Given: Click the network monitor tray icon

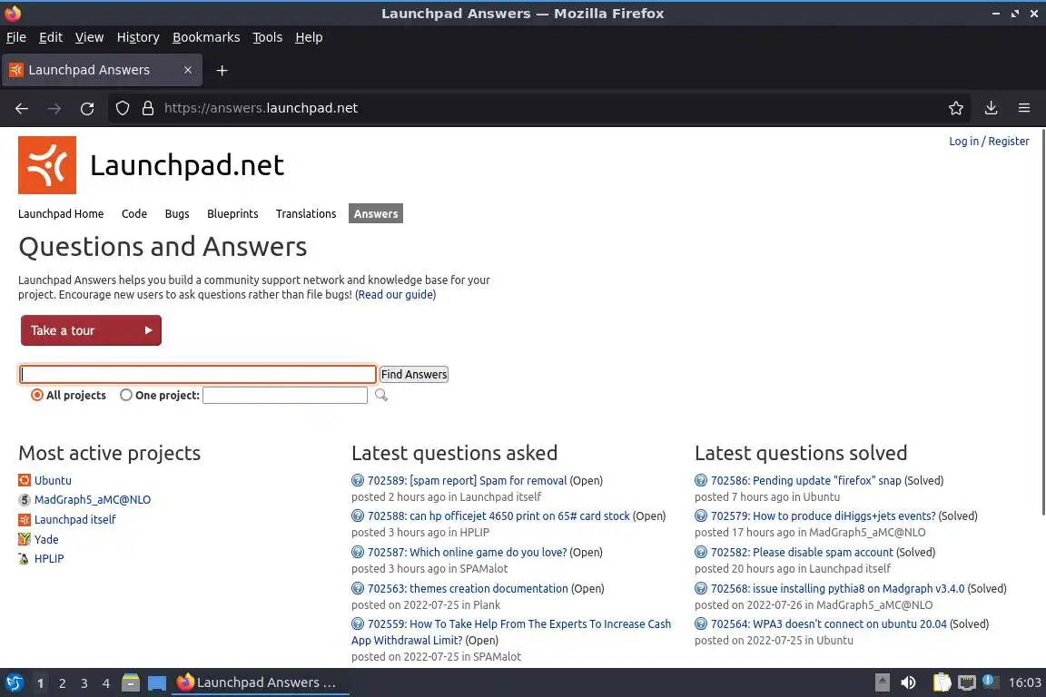Looking at the screenshot, I should (x=967, y=682).
